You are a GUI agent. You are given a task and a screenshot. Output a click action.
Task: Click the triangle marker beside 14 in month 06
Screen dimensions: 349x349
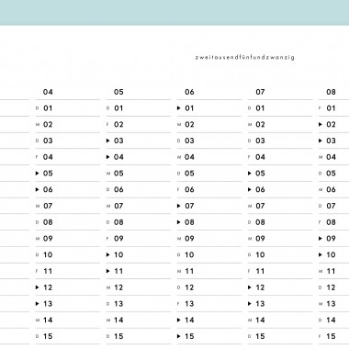pyautogui.click(x=179, y=320)
